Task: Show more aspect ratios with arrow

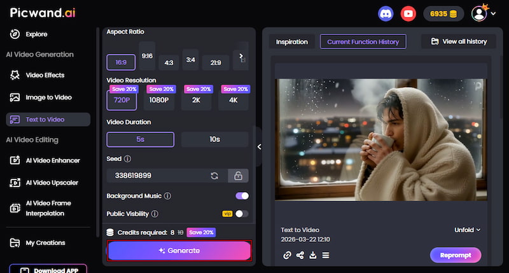Action: [x=241, y=56]
